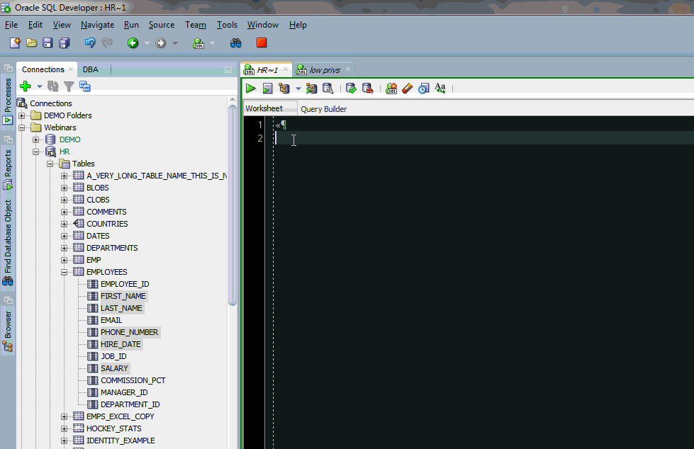
Task: Expand the DEMO connection node
Action: (36, 140)
